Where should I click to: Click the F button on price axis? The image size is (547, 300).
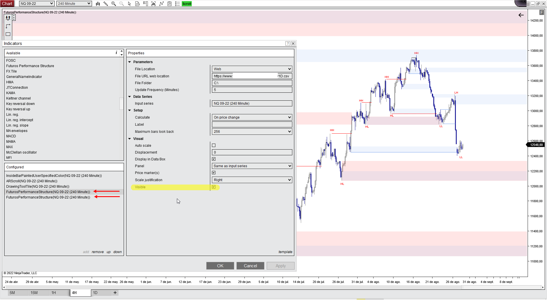click(x=542, y=12)
